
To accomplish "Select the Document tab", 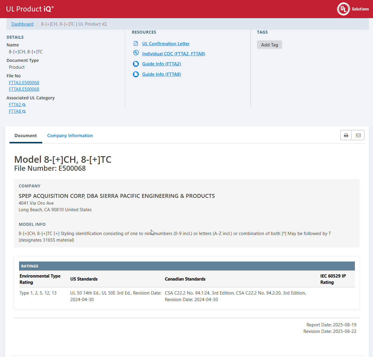I will 26,136.
